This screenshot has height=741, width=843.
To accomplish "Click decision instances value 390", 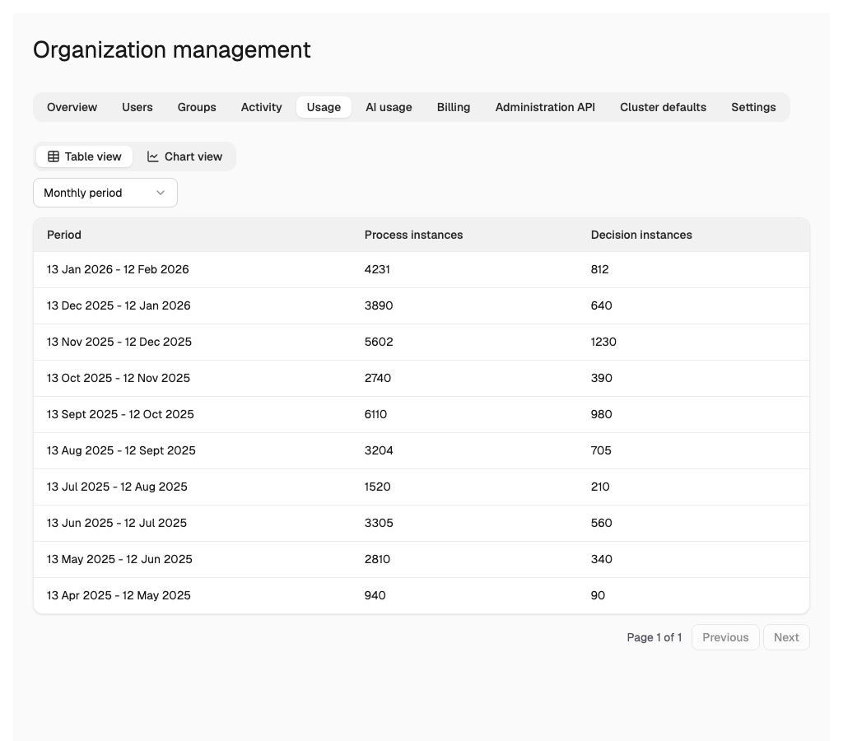I will (601, 378).
